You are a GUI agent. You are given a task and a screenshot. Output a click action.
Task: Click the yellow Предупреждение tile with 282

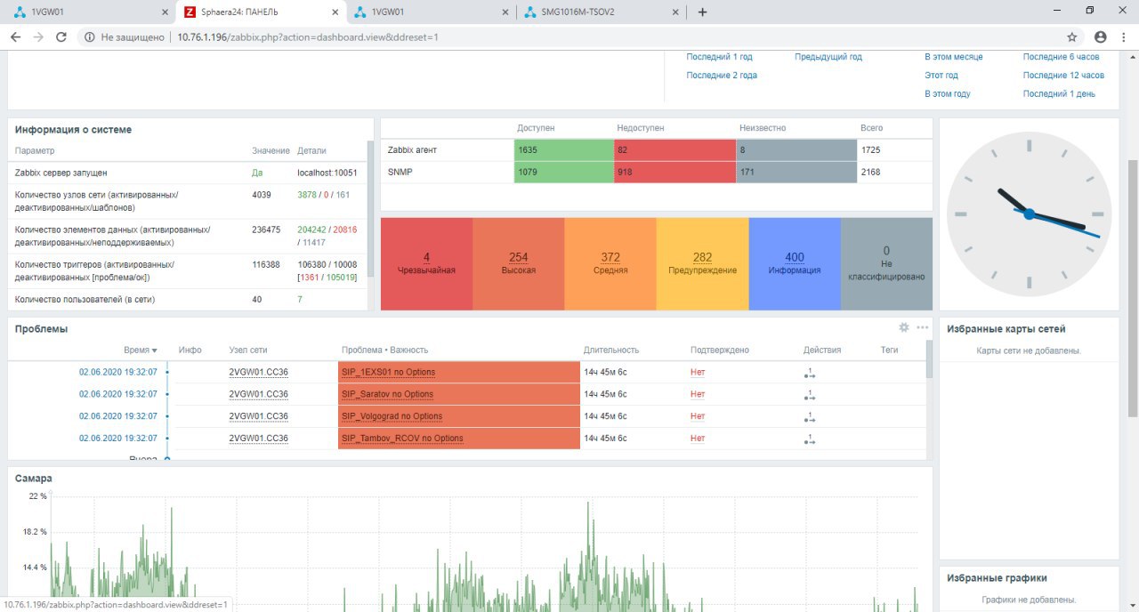coord(703,263)
